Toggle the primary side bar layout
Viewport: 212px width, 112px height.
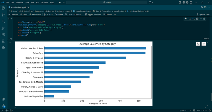click(x=184, y=2)
